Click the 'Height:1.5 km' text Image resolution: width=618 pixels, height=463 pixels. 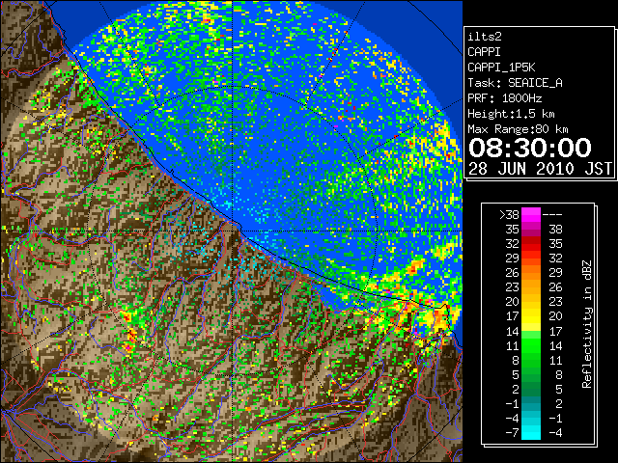coord(511,114)
